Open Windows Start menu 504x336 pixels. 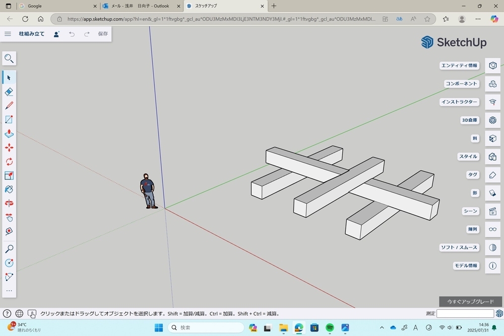(x=159, y=327)
